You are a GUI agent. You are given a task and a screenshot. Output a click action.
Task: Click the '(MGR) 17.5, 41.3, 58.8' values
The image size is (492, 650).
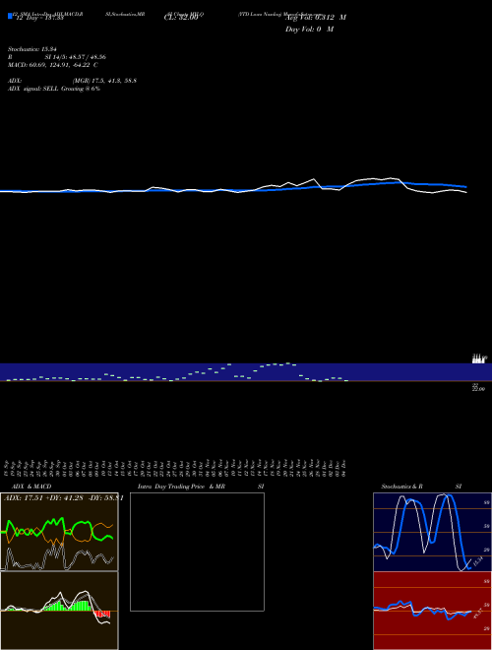tap(104, 81)
